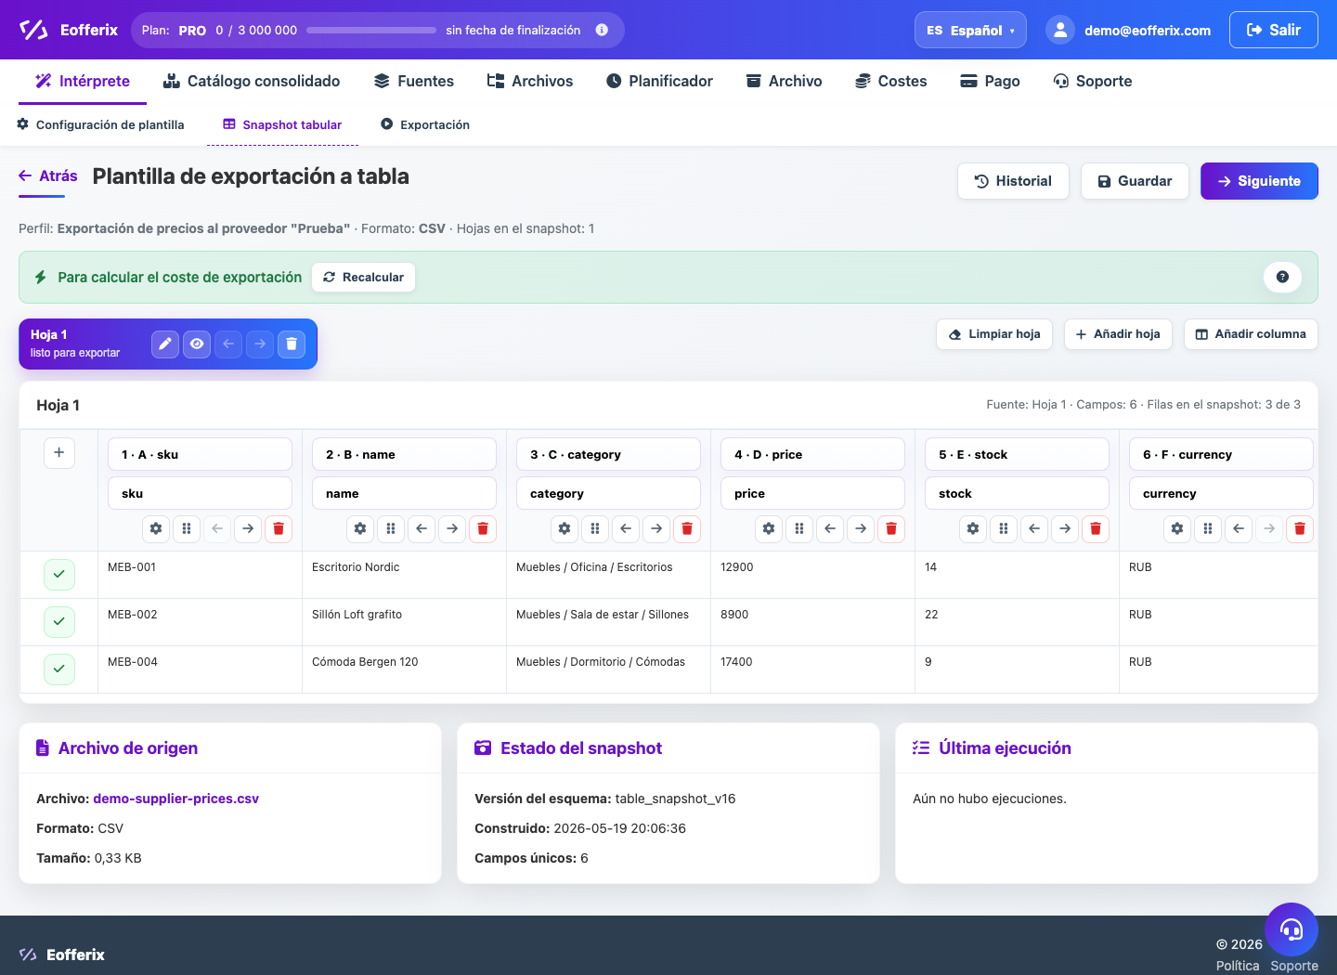The height and width of the screenshot is (975, 1337).
Task: Click the demo@eofferix.com account
Action: 1129,30
